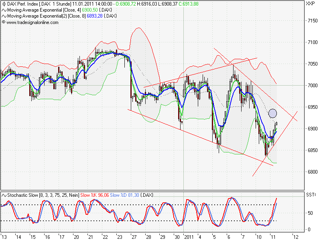Click the DAX Perf. Index chart icon
Image resolution: width=321 pixels, height=240 pixels.
tap(4, 4)
